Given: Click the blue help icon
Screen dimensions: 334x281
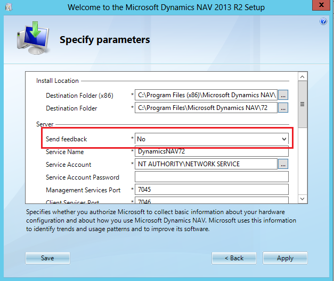Looking at the screenshot, I should [x=323, y=22].
